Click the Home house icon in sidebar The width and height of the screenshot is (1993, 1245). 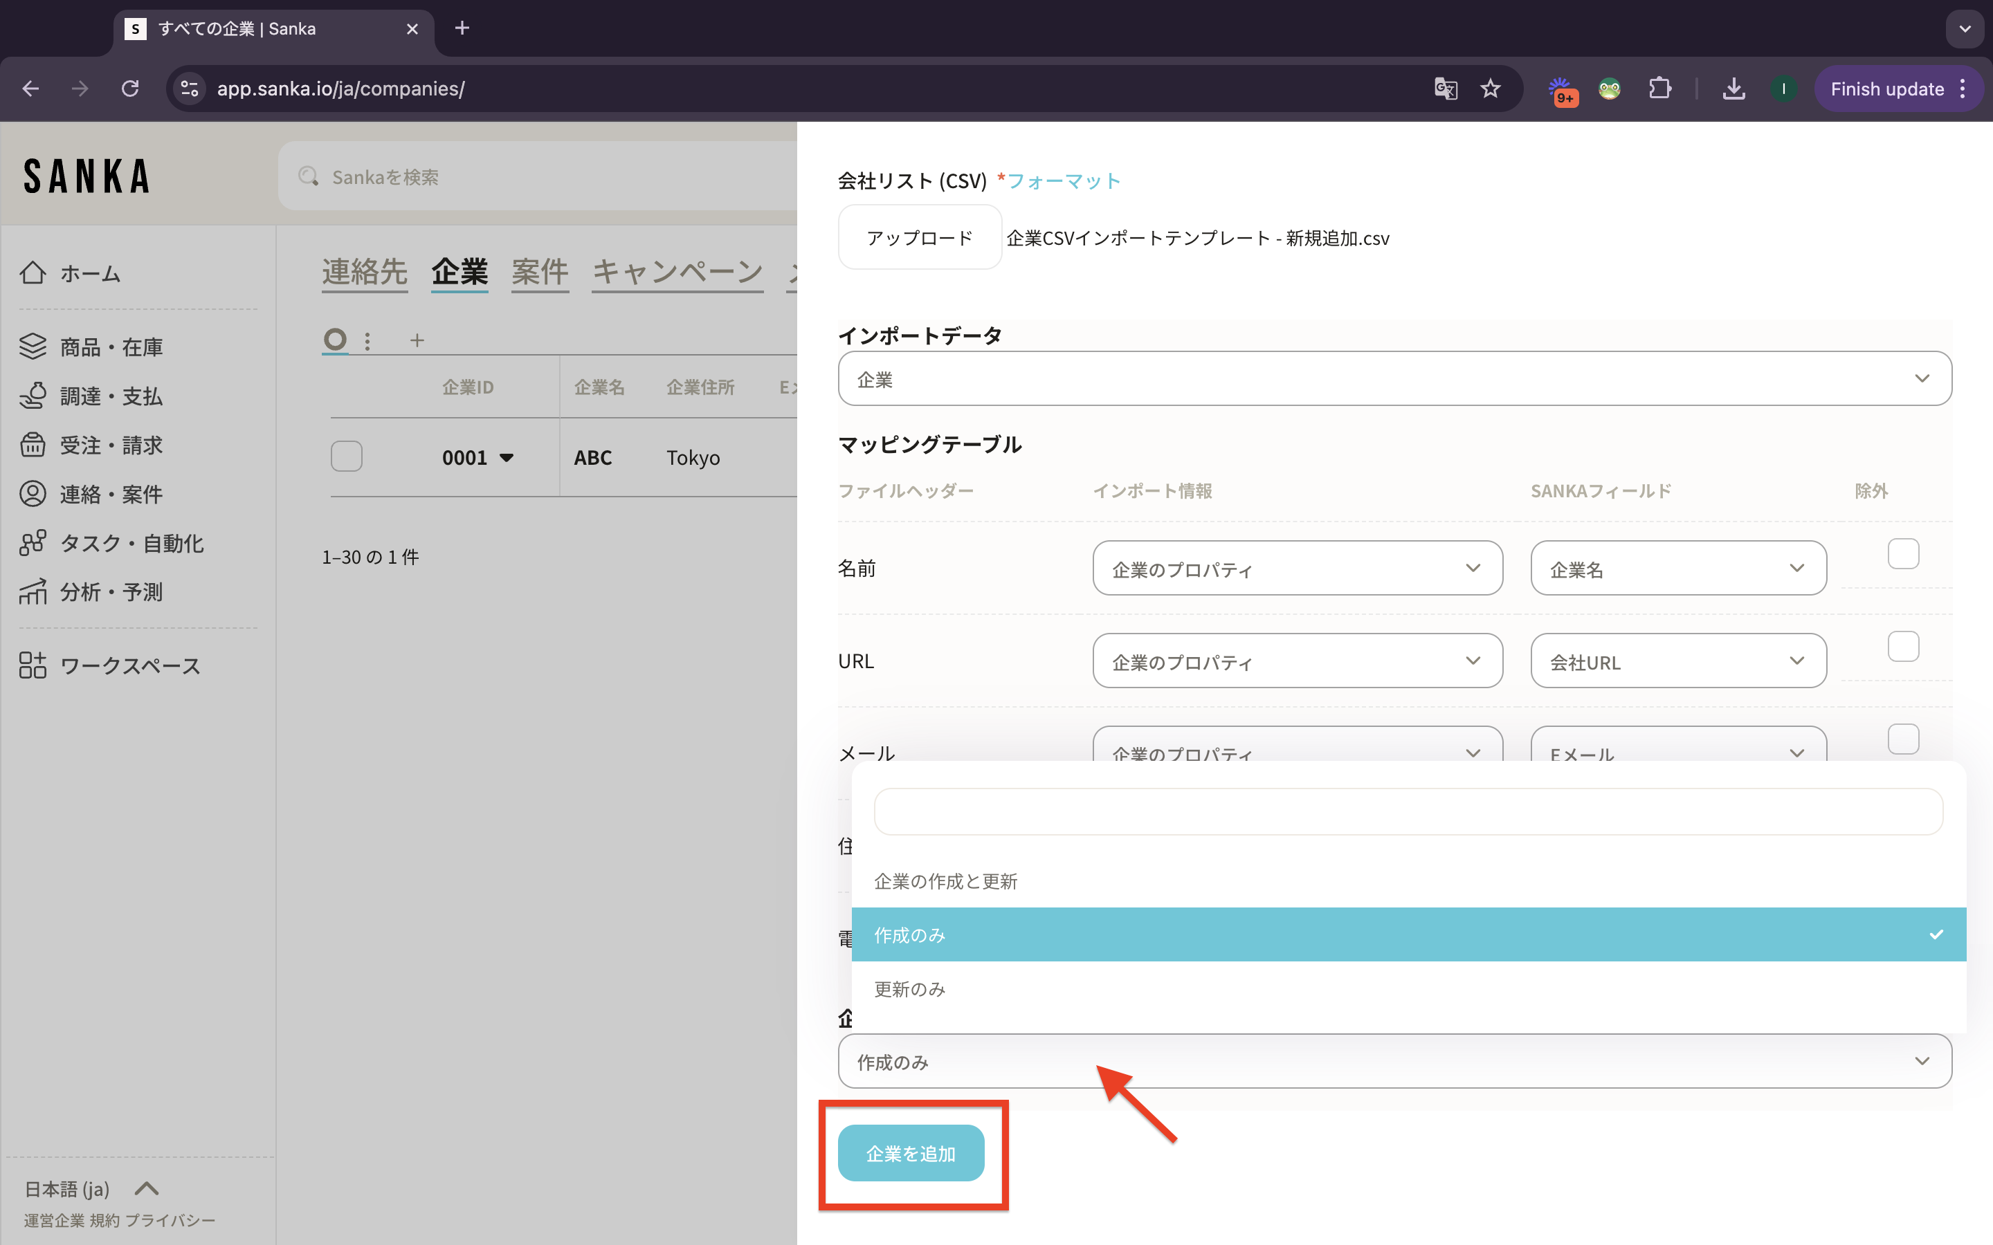(33, 273)
